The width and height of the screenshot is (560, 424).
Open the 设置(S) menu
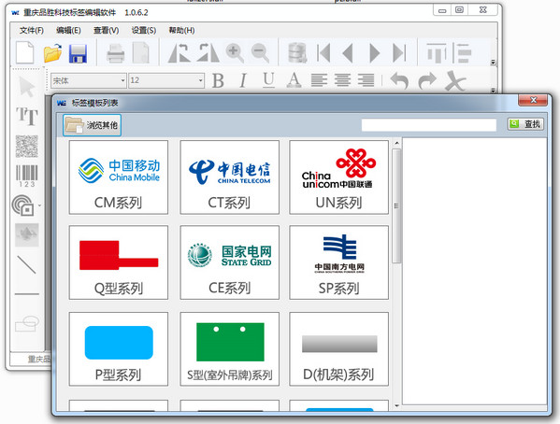point(144,30)
